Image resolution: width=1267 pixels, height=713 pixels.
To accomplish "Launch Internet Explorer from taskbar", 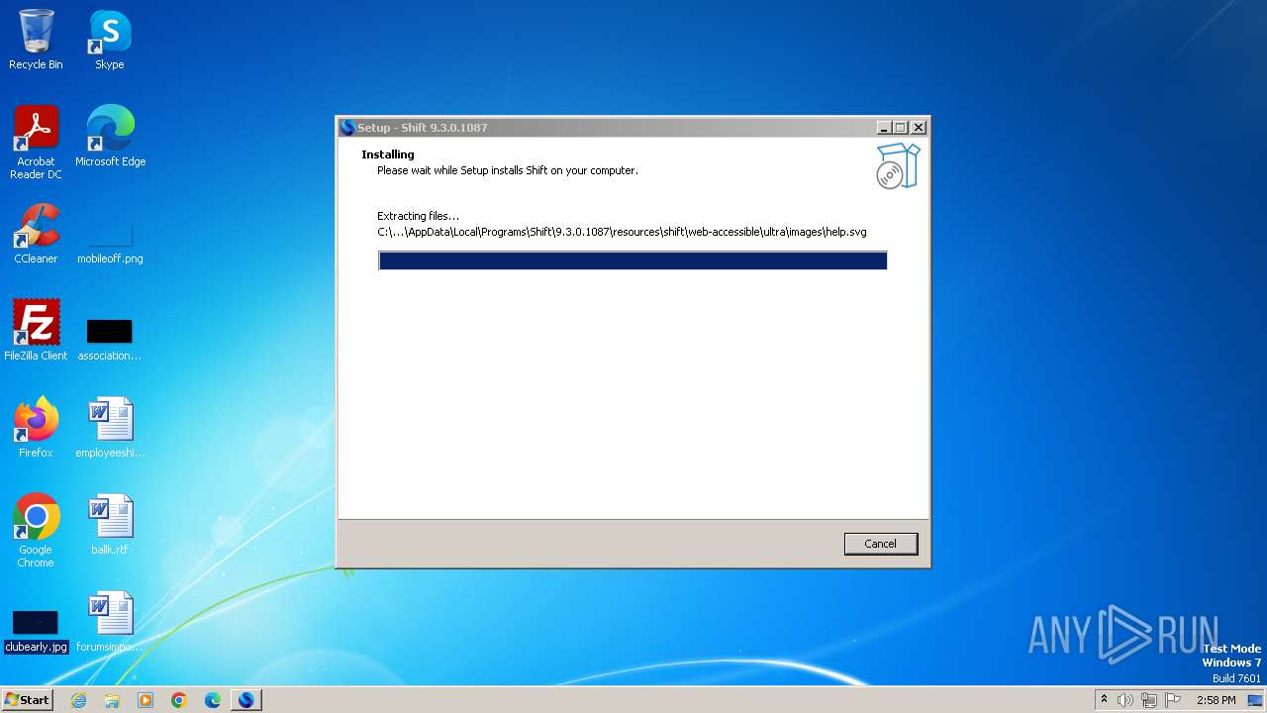I will click(78, 700).
